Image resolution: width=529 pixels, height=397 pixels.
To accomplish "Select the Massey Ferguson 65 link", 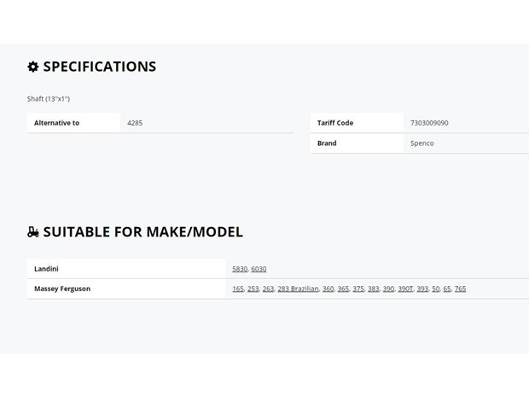I will 447,289.
